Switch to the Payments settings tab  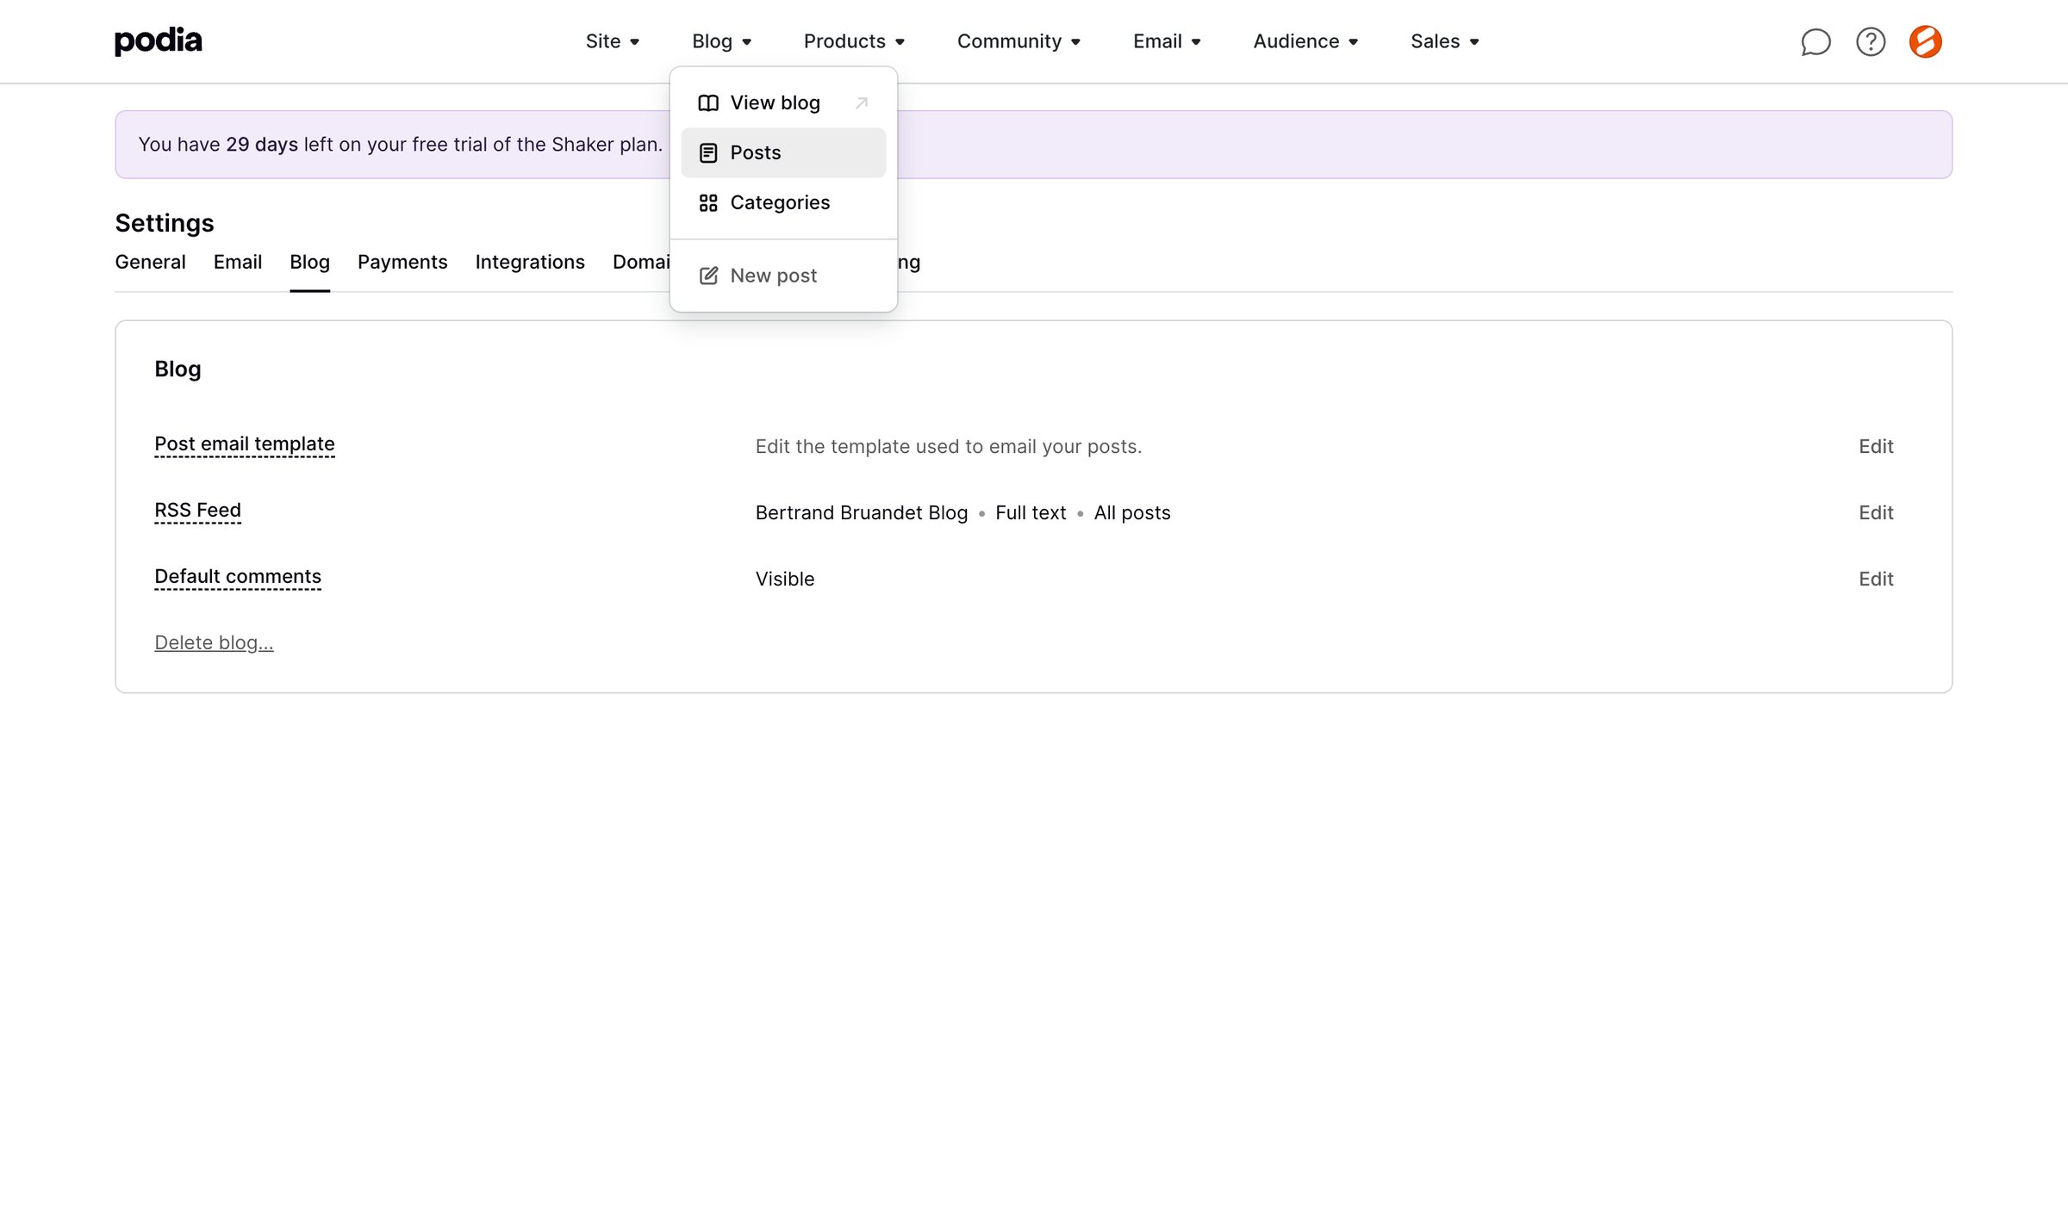click(402, 262)
